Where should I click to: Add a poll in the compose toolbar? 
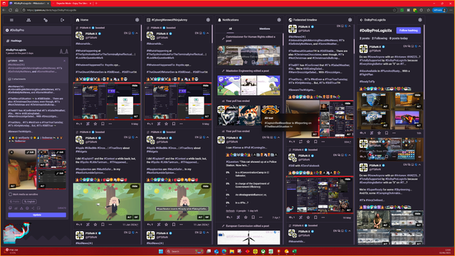click(16, 208)
